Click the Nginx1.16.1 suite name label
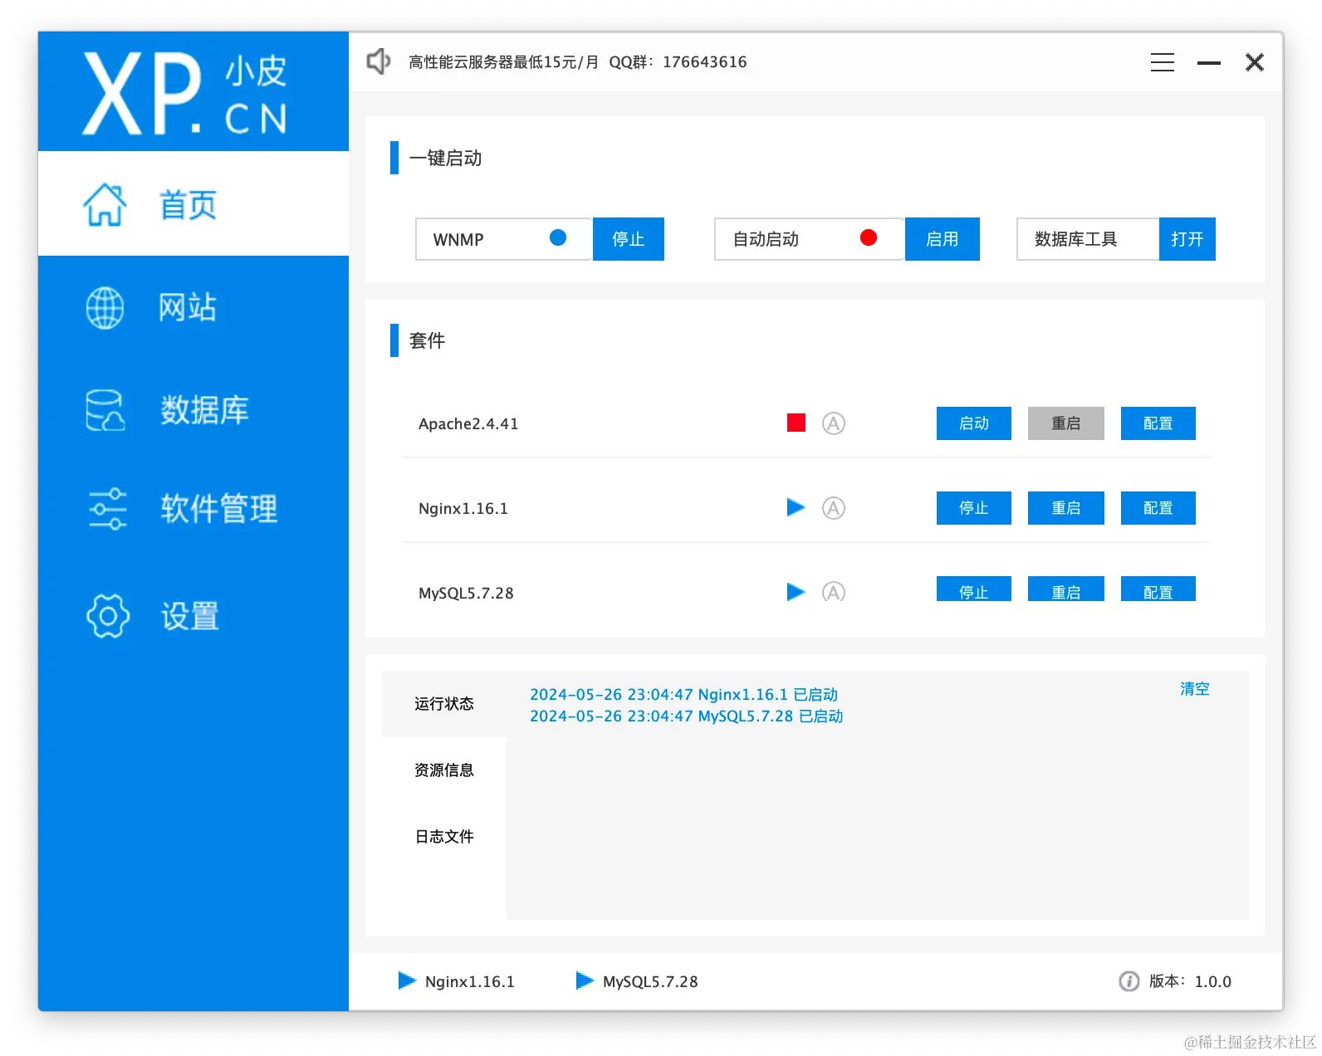 pos(463,509)
